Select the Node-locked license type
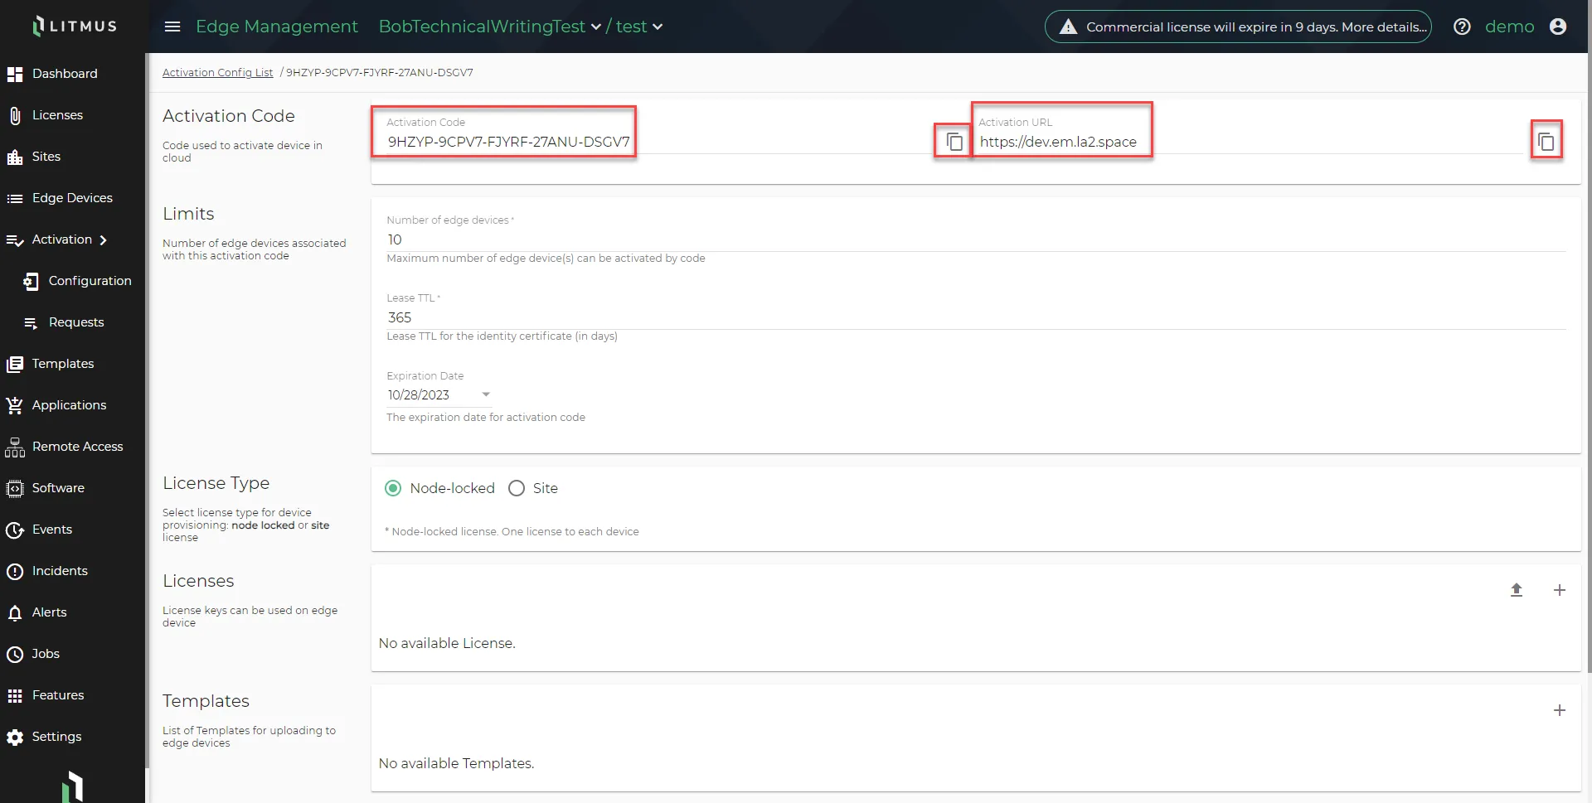This screenshot has width=1592, height=803. tap(394, 488)
